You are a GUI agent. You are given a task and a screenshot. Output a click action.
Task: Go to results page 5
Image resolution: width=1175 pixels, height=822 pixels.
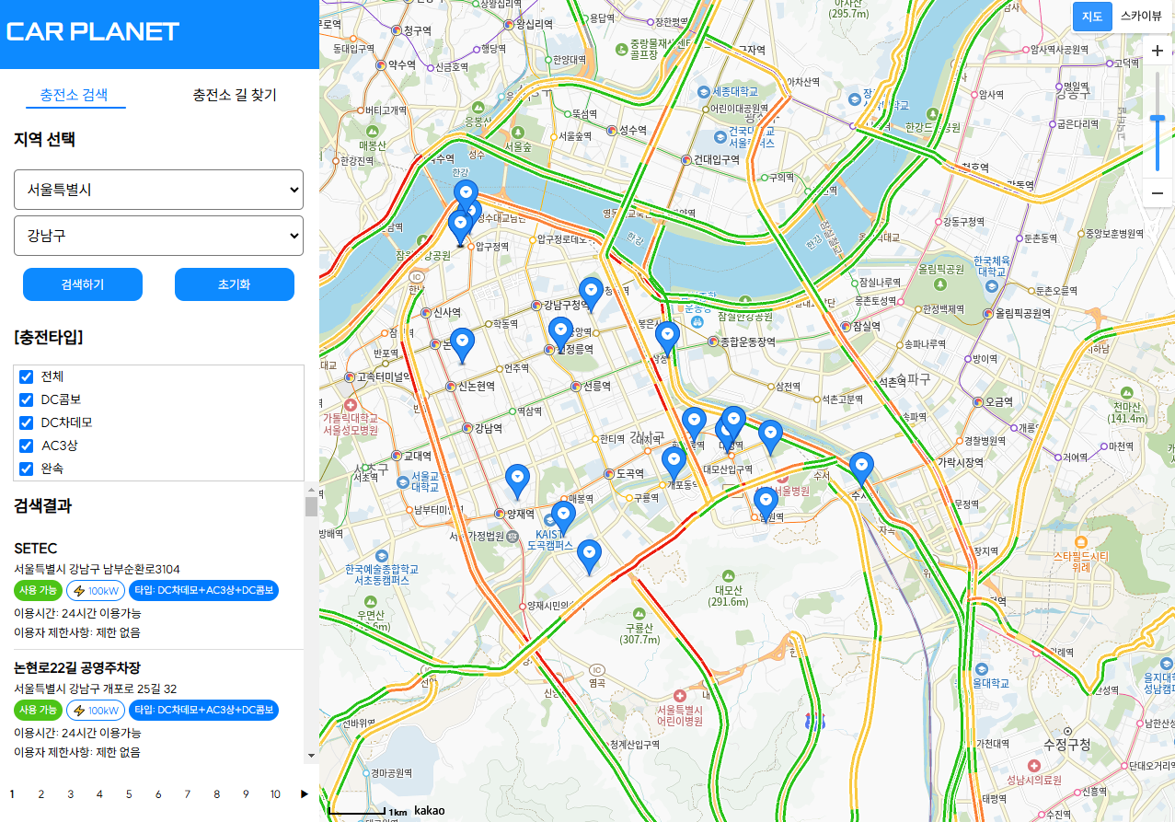[129, 794]
